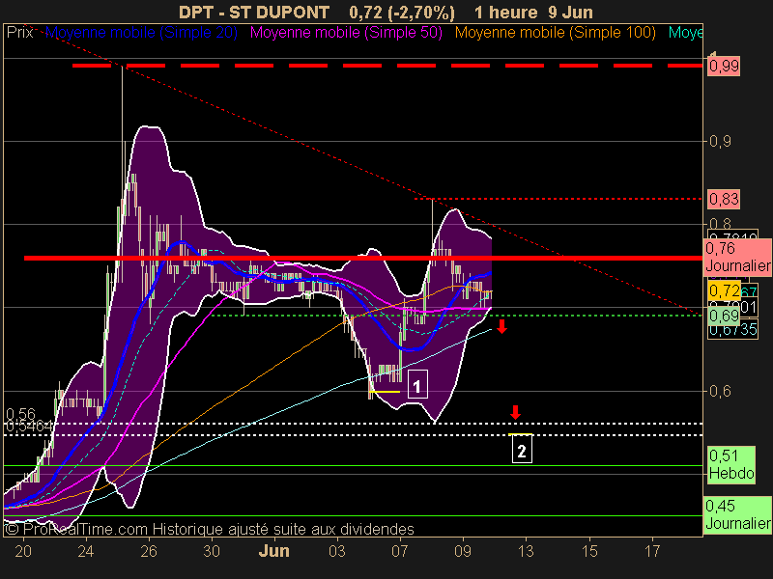Click the "0,56" level label on the left
The width and height of the screenshot is (773, 579).
coord(20,414)
